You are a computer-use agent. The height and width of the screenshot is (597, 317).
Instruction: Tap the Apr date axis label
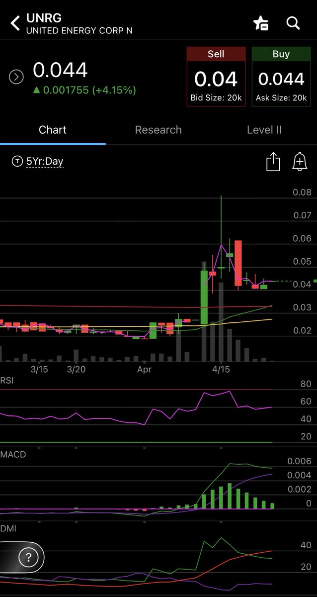(144, 370)
